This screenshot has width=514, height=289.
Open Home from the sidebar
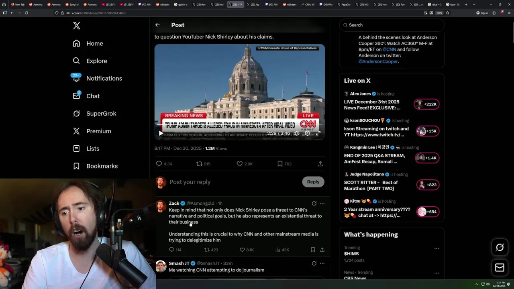[x=88, y=43]
